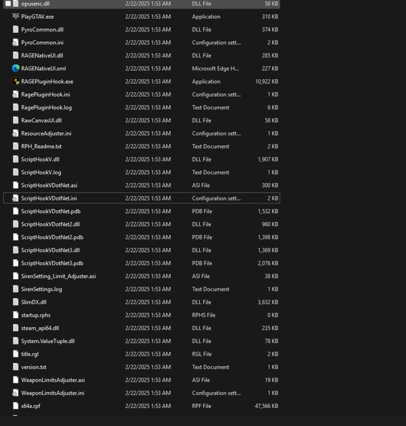The width and height of the screenshot is (406, 426).
Task: Select the ScriptHookVDotNet2.pdb file name
Action: (x=52, y=237)
